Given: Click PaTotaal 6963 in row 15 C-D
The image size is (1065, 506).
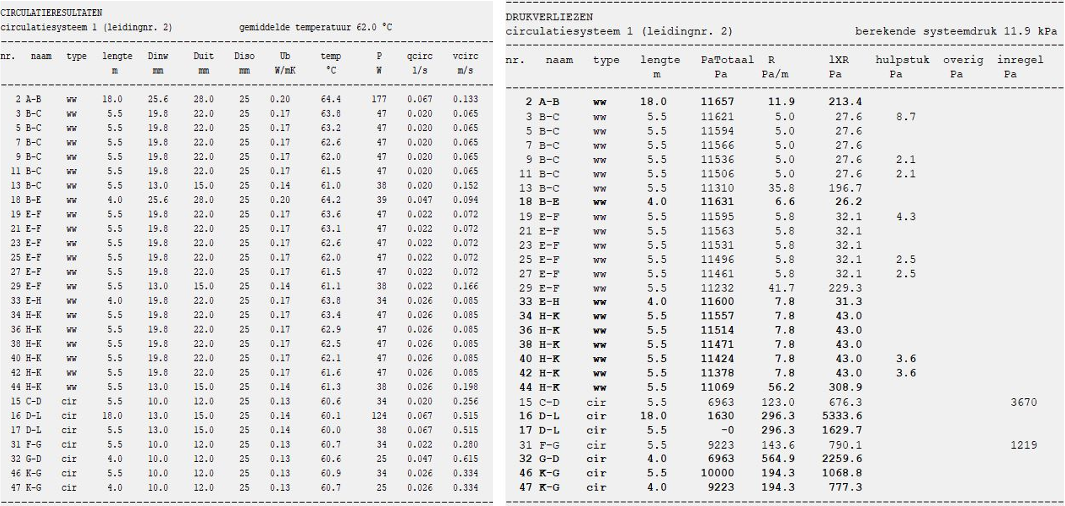Looking at the screenshot, I should 720,402.
